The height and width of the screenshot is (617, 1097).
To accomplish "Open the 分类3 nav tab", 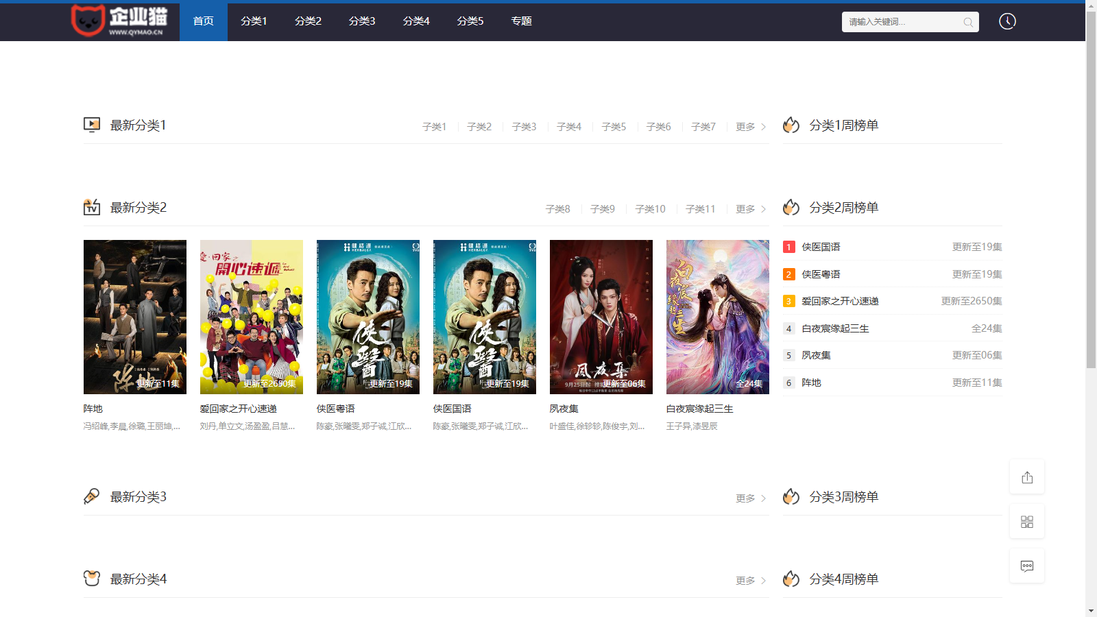I will [362, 21].
